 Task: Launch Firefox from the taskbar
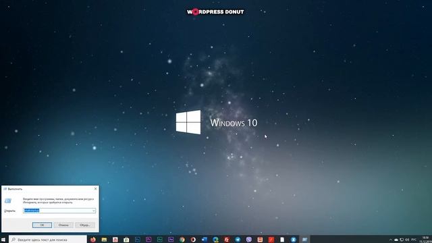93,240
